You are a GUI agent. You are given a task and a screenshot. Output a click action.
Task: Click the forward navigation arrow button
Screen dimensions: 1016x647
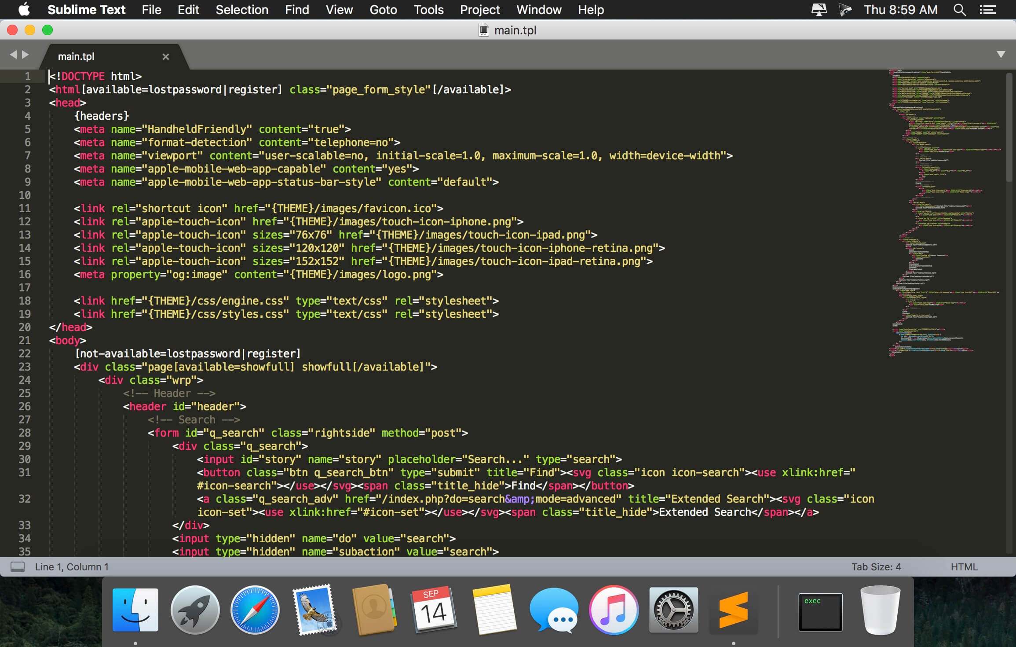pyautogui.click(x=25, y=55)
